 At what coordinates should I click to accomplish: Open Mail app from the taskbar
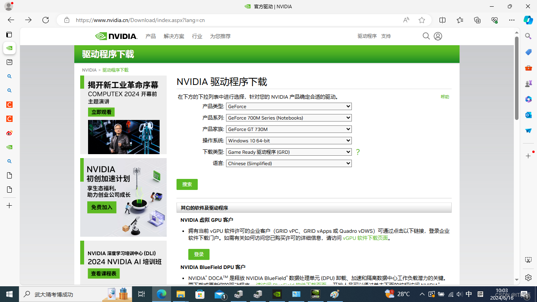pyautogui.click(x=220, y=294)
